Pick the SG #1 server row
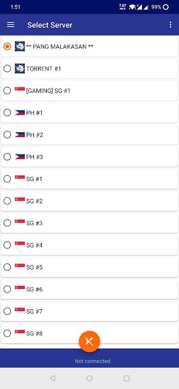179x389 pixels. tap(89, 179)
